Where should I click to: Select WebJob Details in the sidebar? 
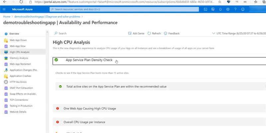pyautogui.click(x=18, y=112)
